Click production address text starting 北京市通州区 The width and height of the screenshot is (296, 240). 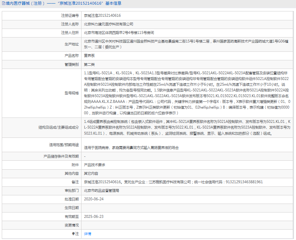tap(186, 44)
